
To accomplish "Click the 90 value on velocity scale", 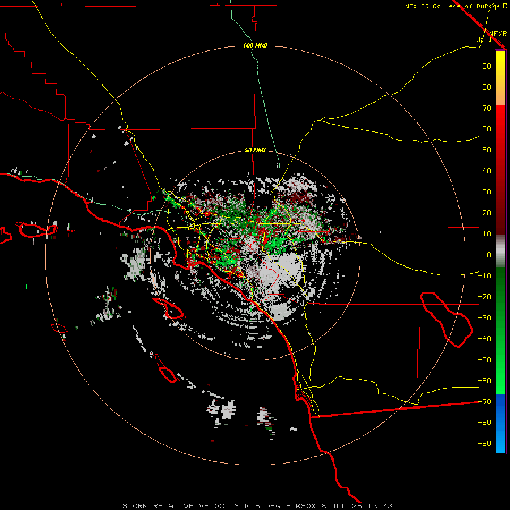I will pos(487,66).
